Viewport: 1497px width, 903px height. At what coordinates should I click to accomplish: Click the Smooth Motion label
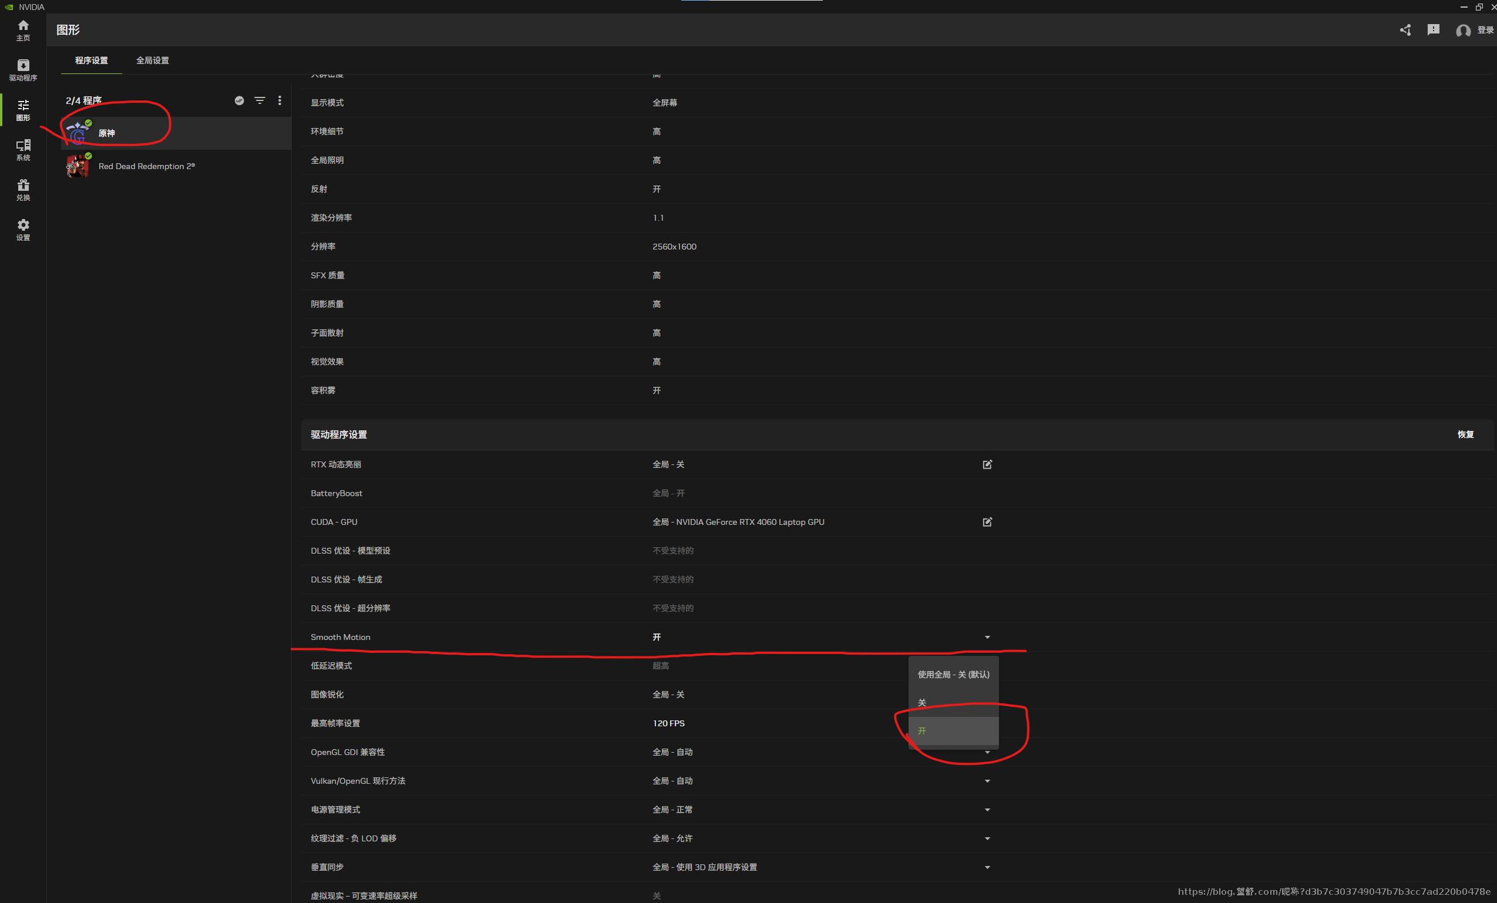click(x=340, y=637)
